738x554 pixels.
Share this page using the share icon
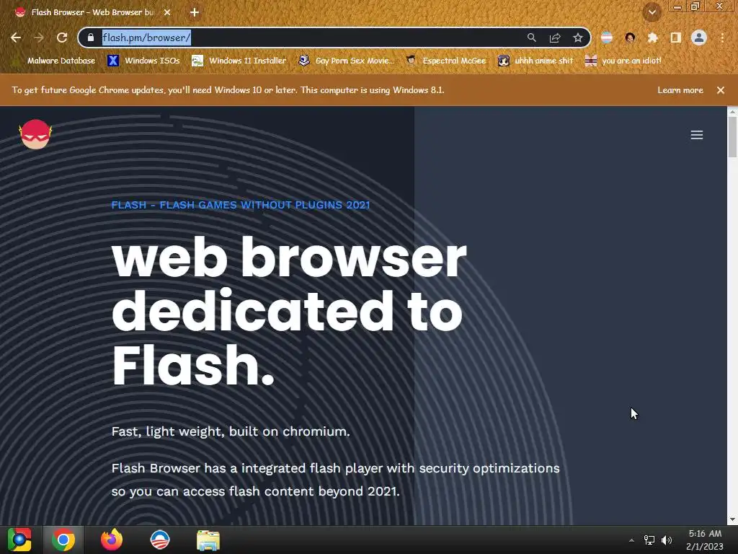(555, 38)
